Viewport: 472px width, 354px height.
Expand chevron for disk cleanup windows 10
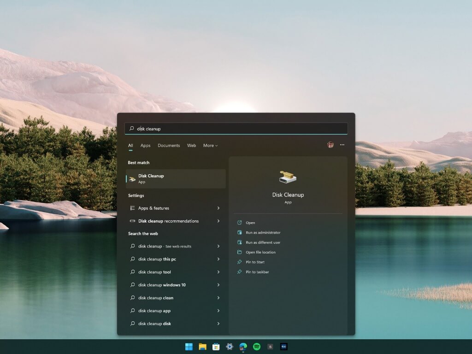[218, 285]
